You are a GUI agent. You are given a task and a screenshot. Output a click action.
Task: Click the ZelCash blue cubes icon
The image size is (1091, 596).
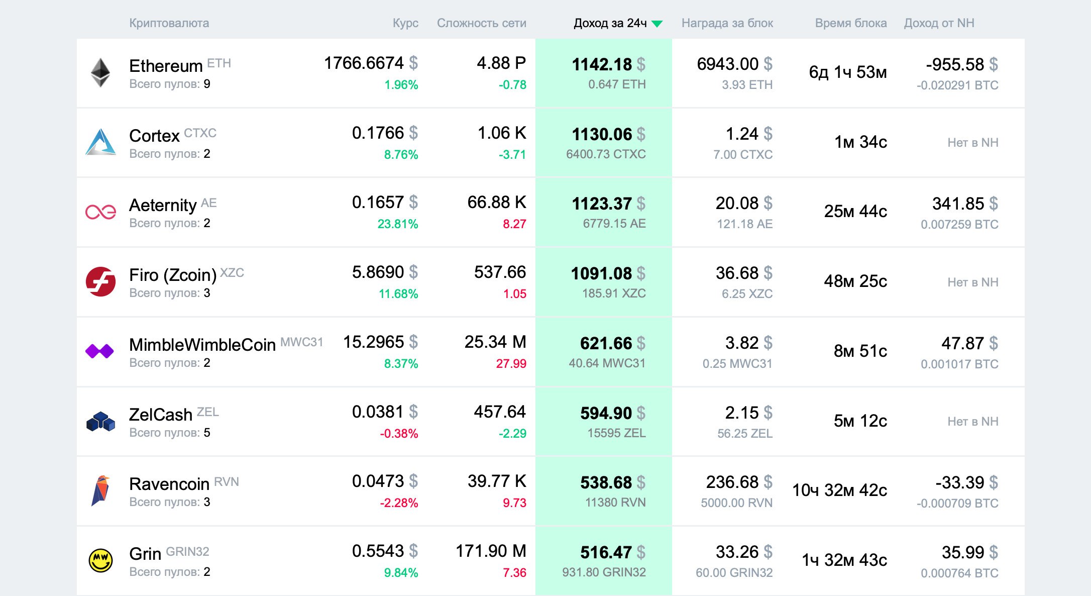click(x=100, y=421)
